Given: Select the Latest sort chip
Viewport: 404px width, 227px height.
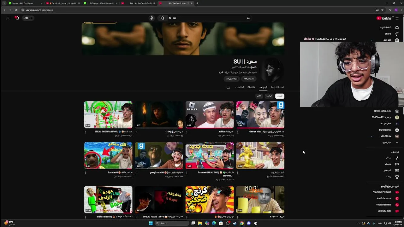Looking at the screenshot, I should click(x=280, y=96).
